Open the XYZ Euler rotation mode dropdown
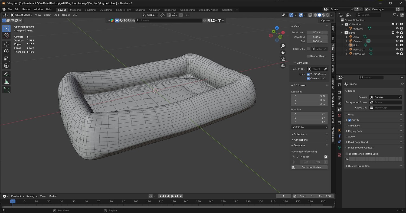This screenshot has width=406, height=213. (x=309, y=127)
